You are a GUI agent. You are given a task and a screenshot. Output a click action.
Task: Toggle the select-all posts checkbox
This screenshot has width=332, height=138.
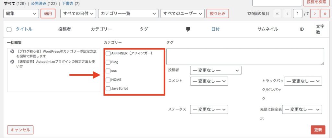9,29
